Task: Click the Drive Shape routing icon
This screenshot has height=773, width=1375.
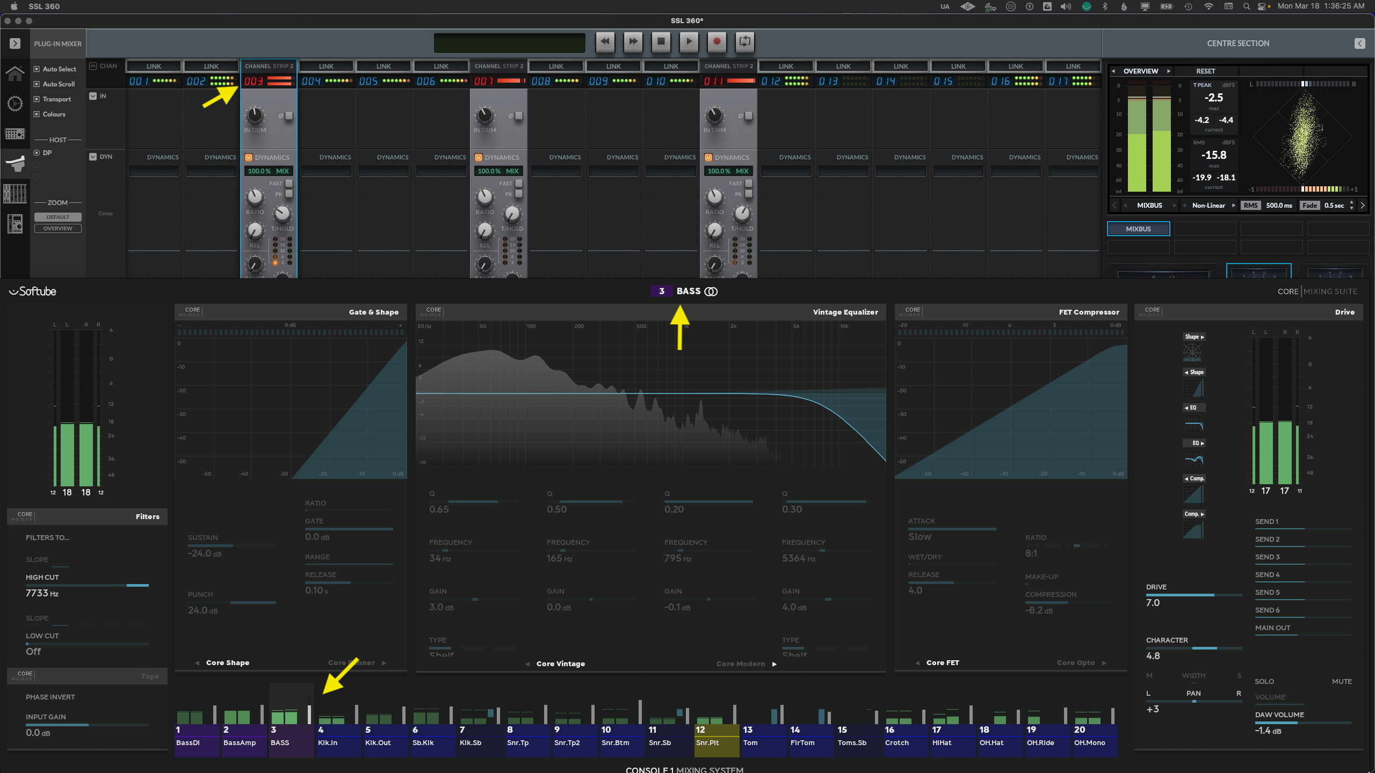Action: click(1192, 353)
